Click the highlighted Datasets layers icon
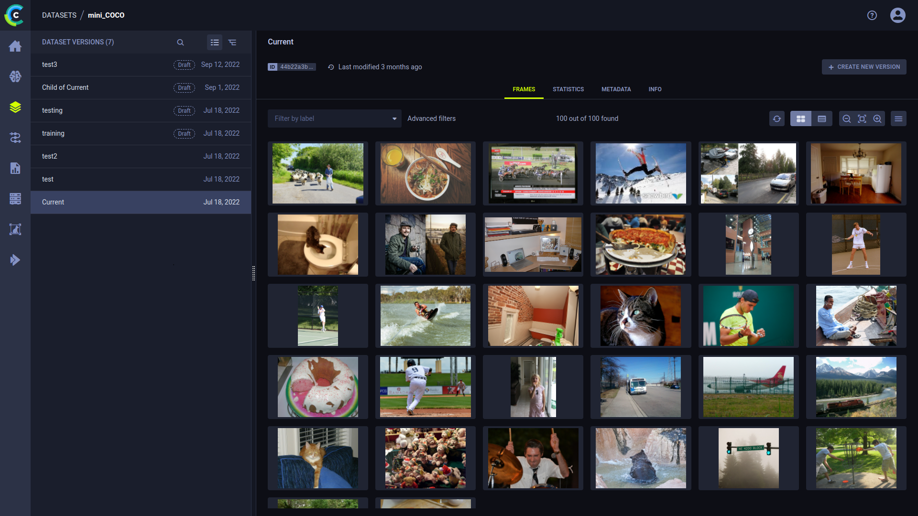 coord(15,107)
